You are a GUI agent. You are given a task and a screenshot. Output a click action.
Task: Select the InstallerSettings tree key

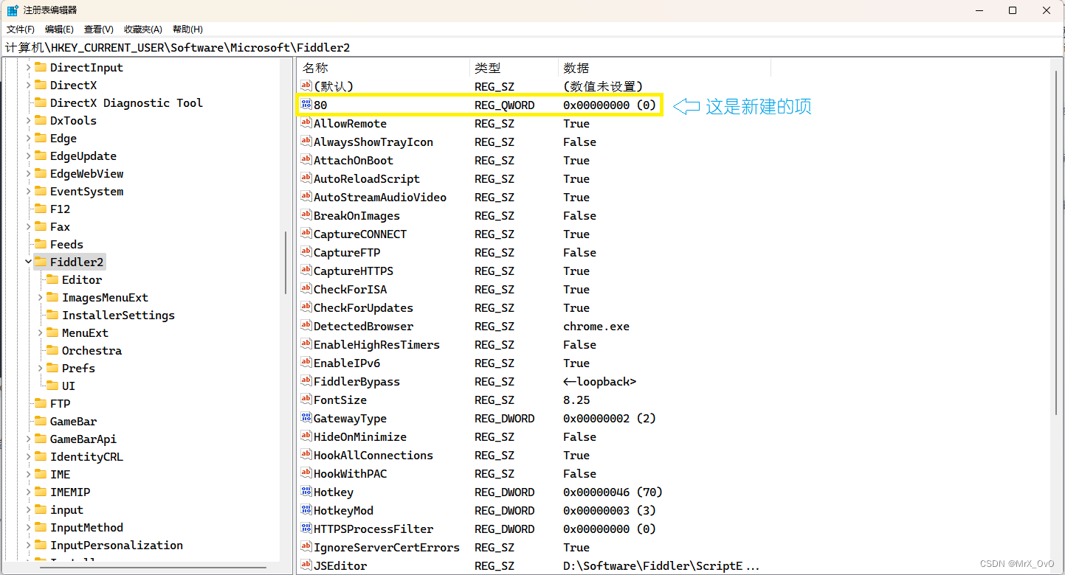118,315
